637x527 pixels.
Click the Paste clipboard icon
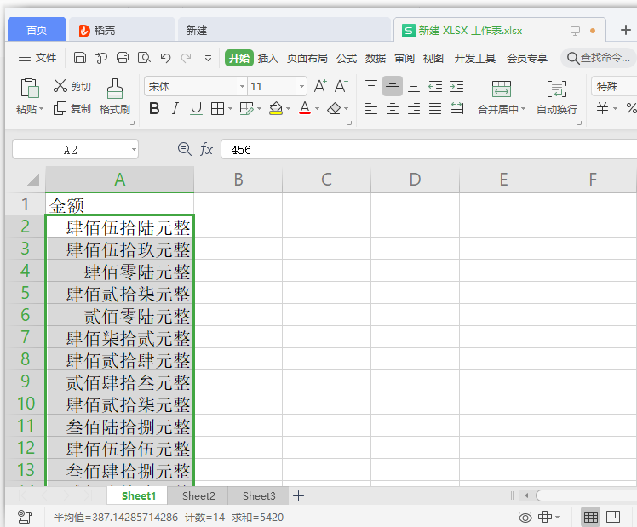(x=30, y=88)
